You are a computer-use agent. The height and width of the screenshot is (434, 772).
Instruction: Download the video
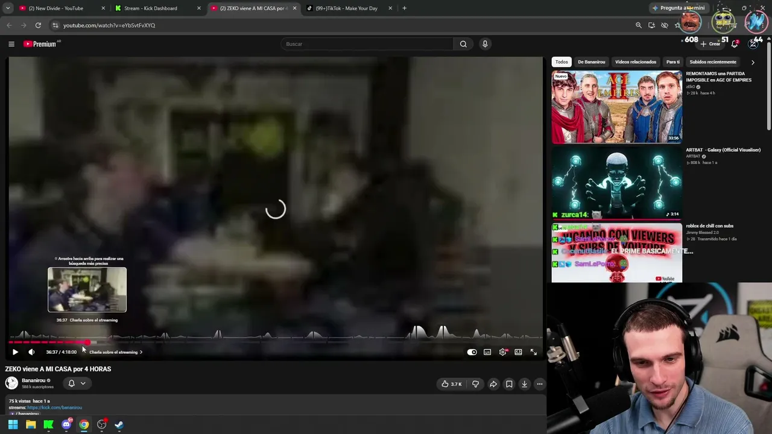(525, 384)
